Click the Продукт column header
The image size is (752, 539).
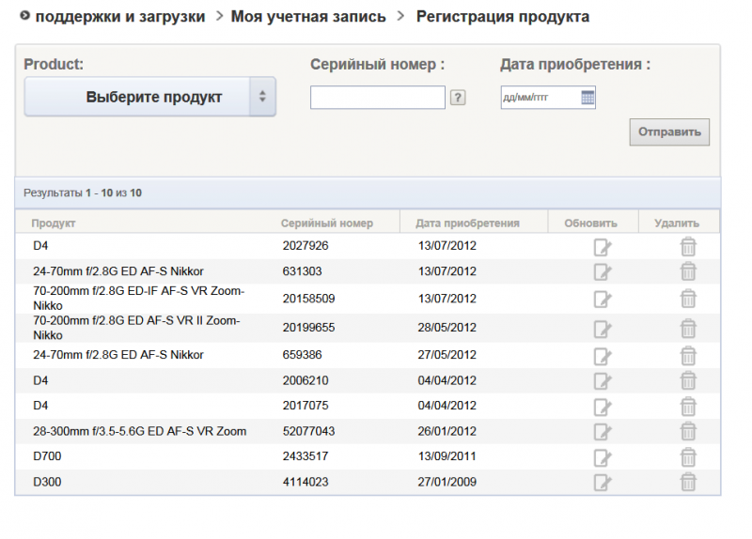[54, 223]
